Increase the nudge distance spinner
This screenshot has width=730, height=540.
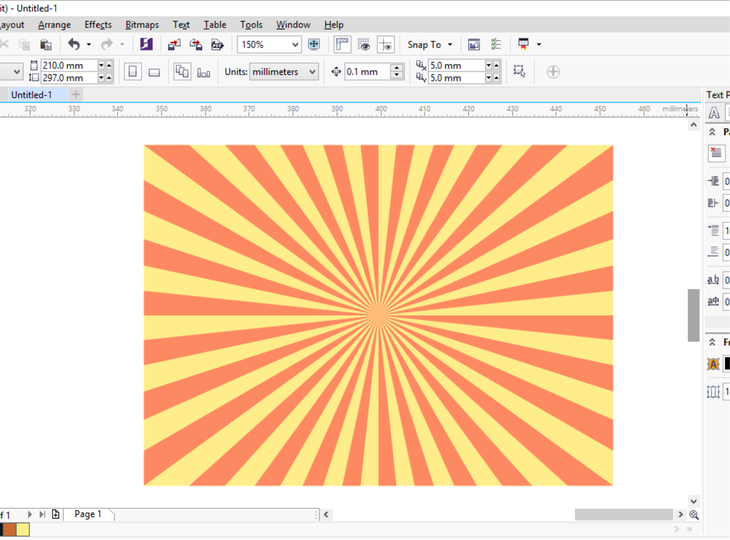click(397, 68)
